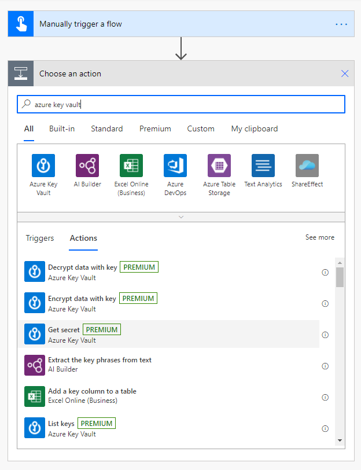Viewport: 361px width, 470px height.
Task: Select the ShareEffect connector icon
Action: 307,166
